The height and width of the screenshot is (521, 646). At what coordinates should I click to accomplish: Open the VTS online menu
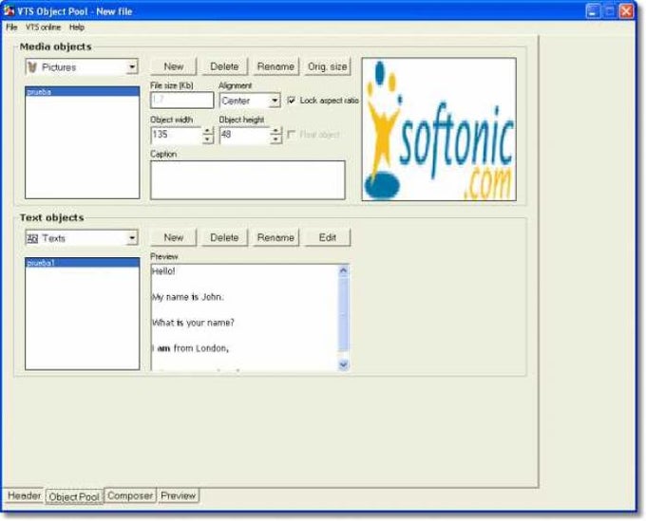[x=43, y=28]
